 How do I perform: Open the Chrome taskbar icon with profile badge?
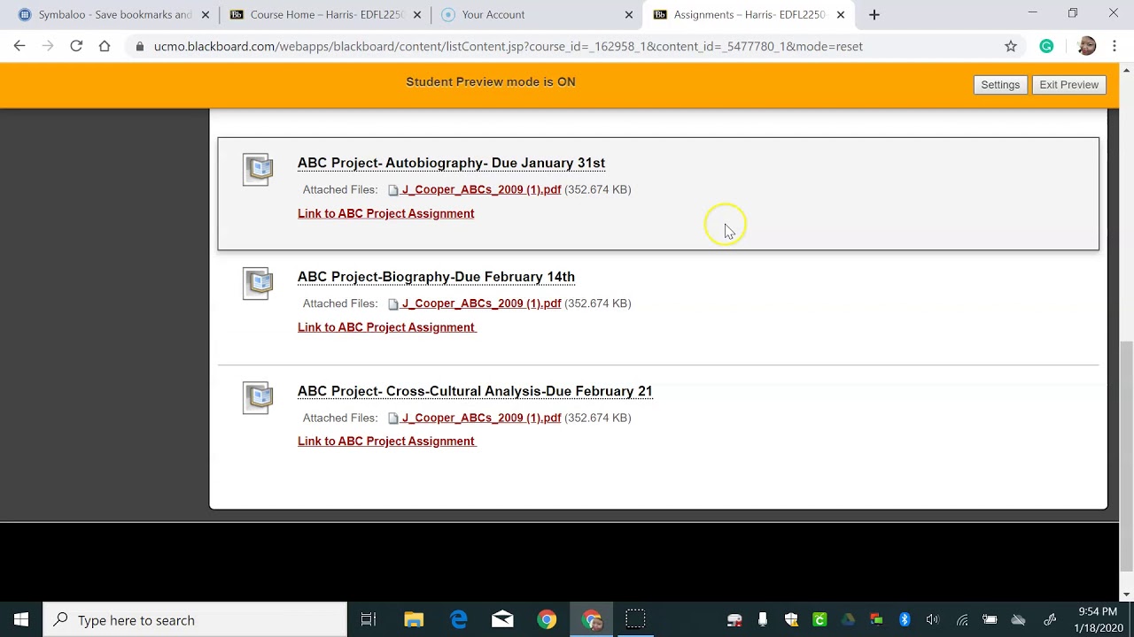[x=592, y=620]
